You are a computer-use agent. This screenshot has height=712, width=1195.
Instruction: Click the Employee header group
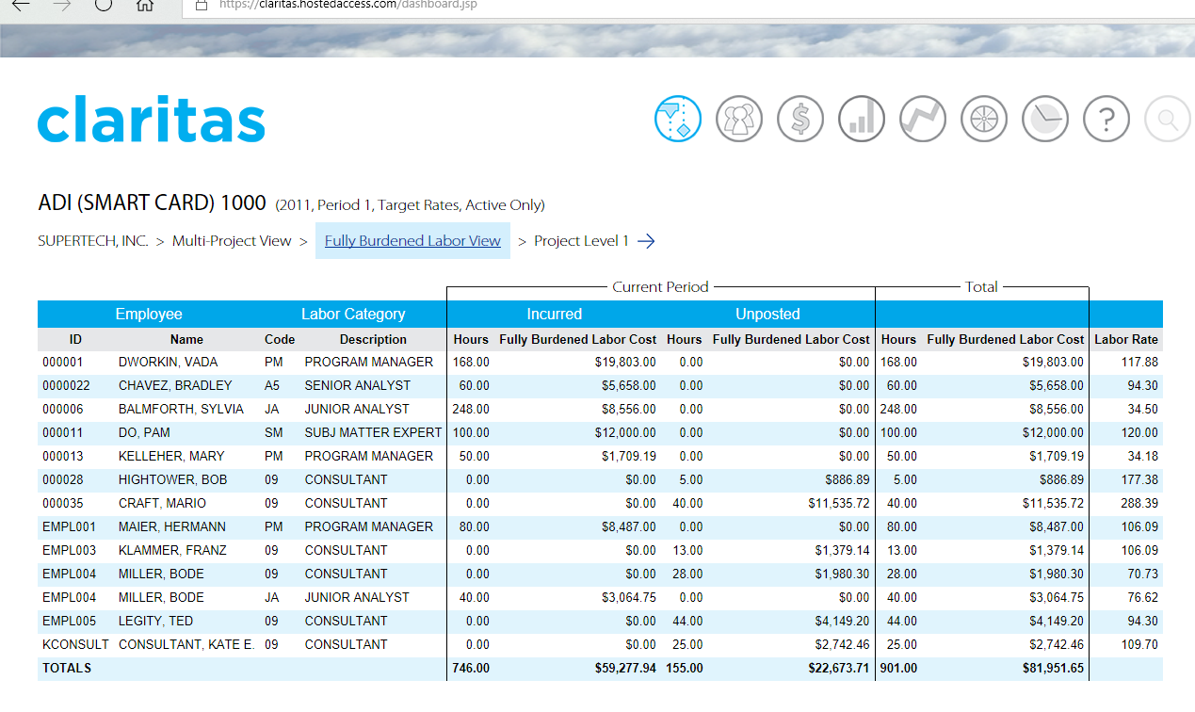click(x=149, y=315)
